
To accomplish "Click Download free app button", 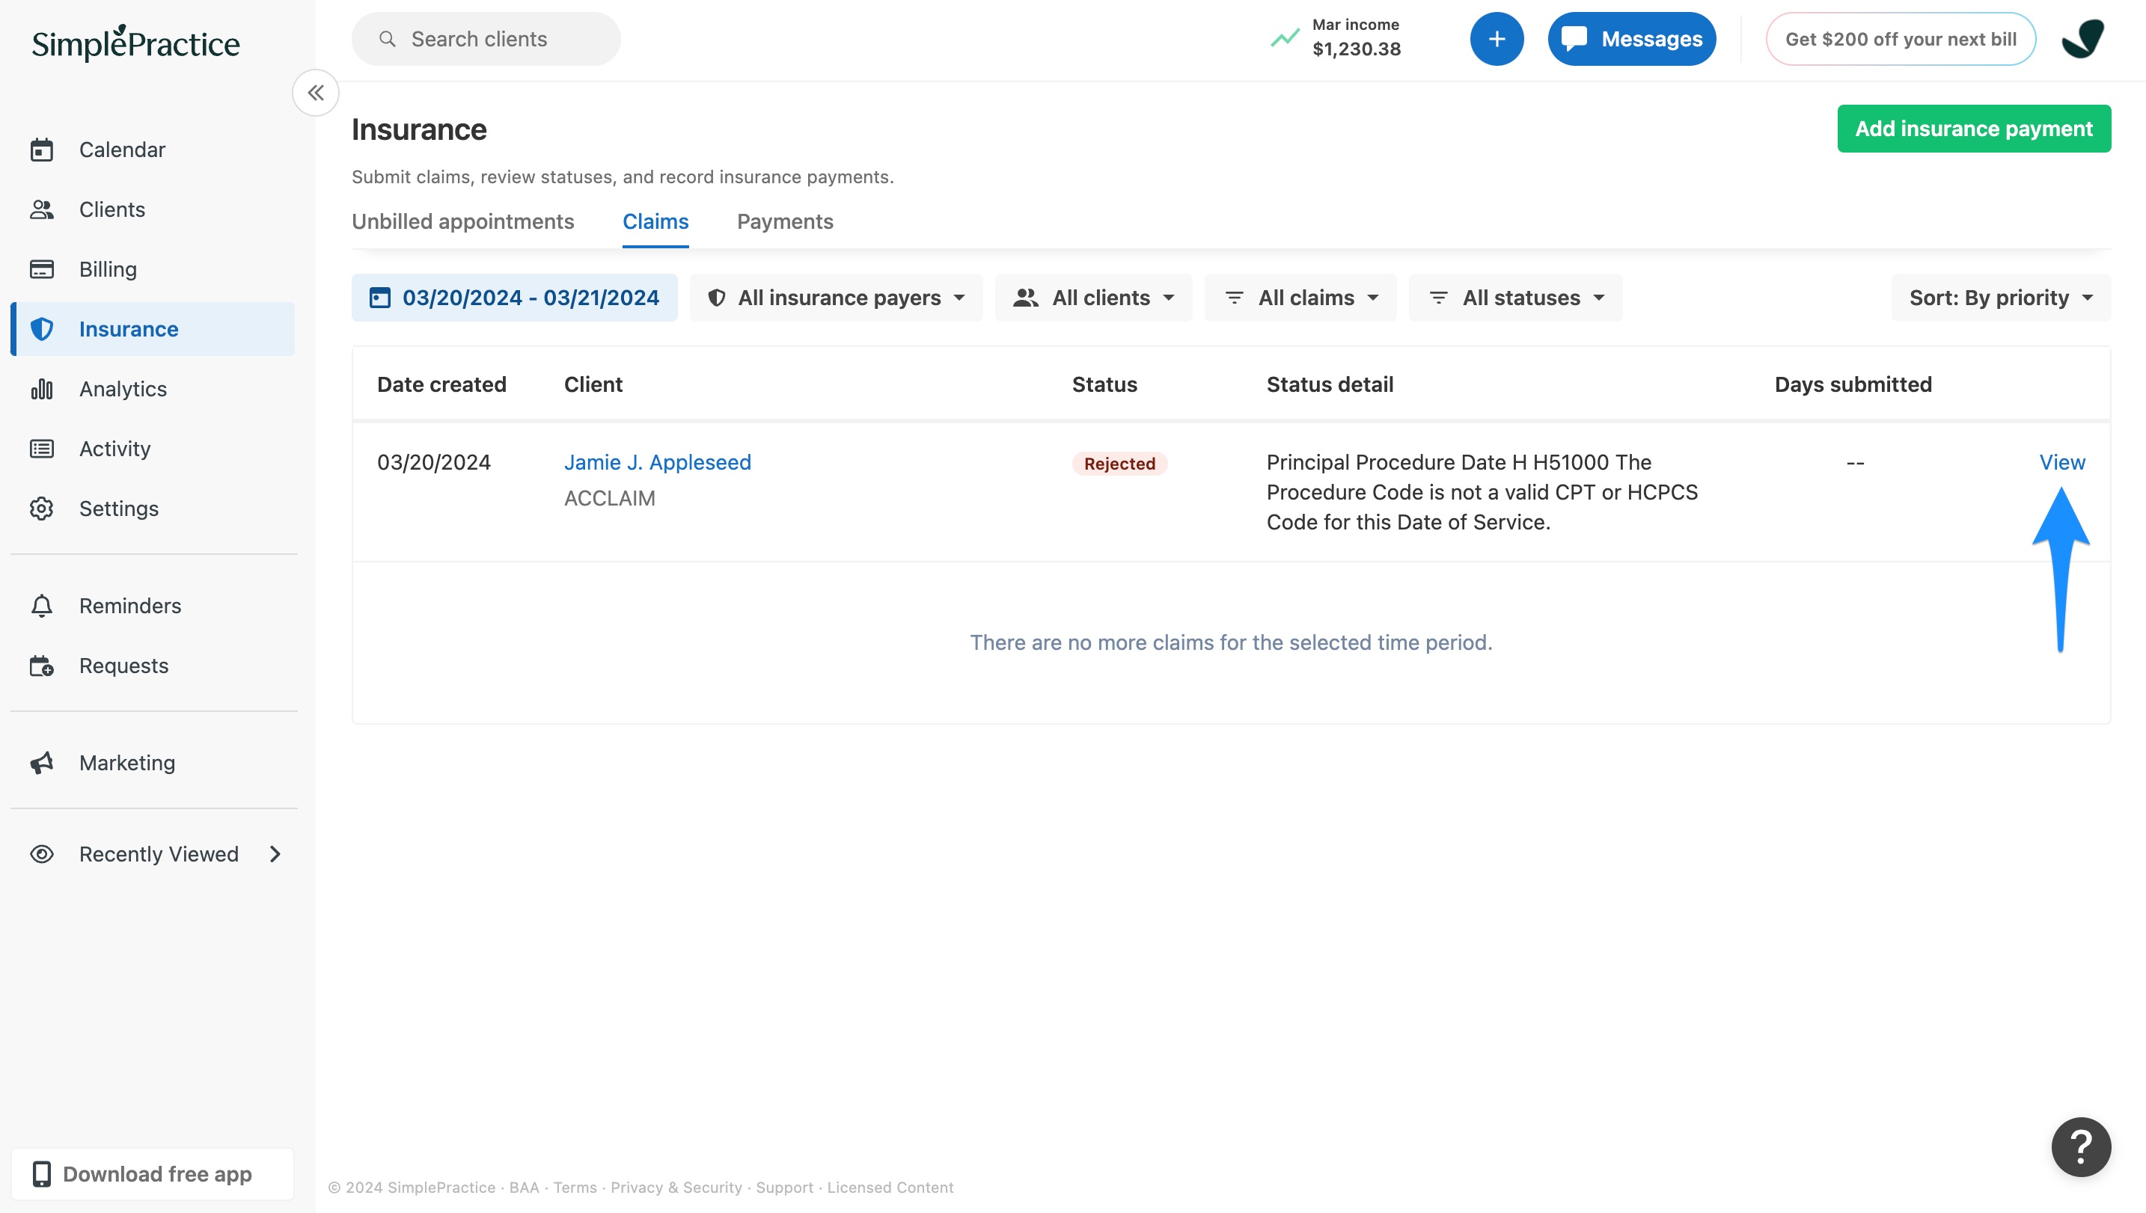I will pyautogui.click(x=153, y=1174).
